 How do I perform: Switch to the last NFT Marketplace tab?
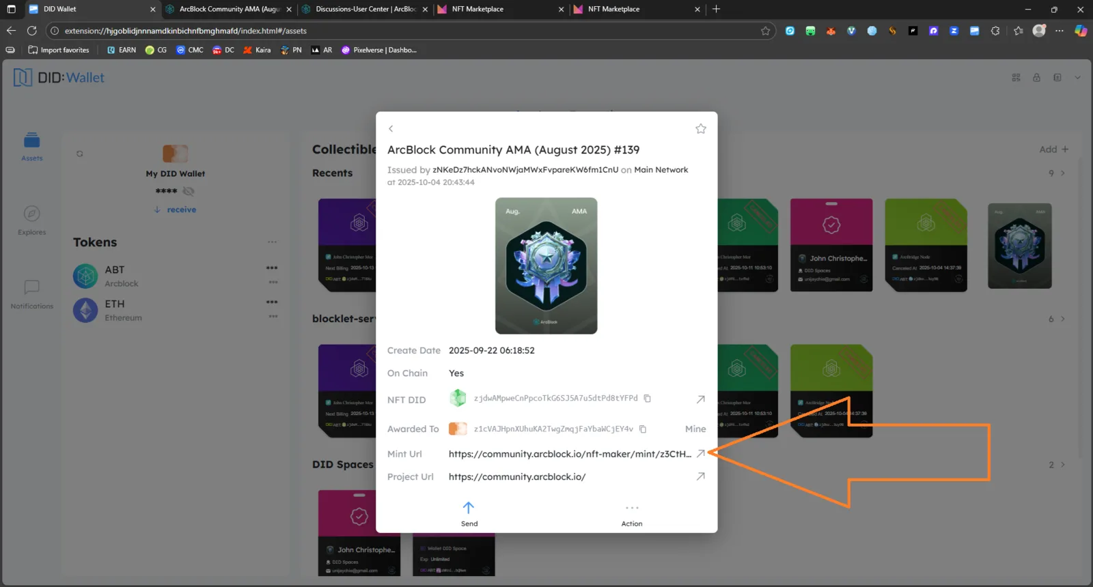pos(637,10)
